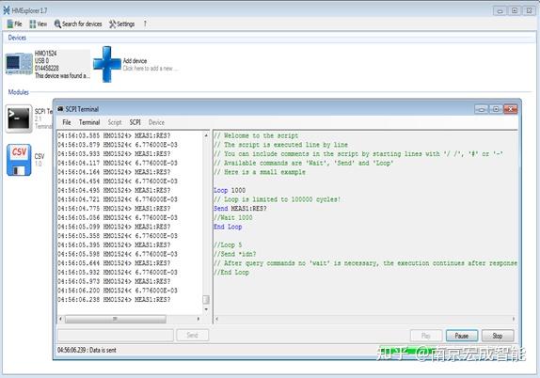This screenshot has width=540, height=378.
Task: Click the terminal log horizontal scrollbar thumb
Action: click(116, 319)
